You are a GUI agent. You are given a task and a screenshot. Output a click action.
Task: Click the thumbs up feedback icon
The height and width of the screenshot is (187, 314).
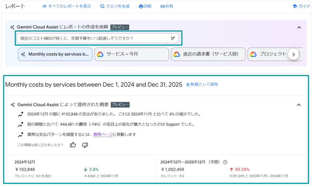(73, 145)
